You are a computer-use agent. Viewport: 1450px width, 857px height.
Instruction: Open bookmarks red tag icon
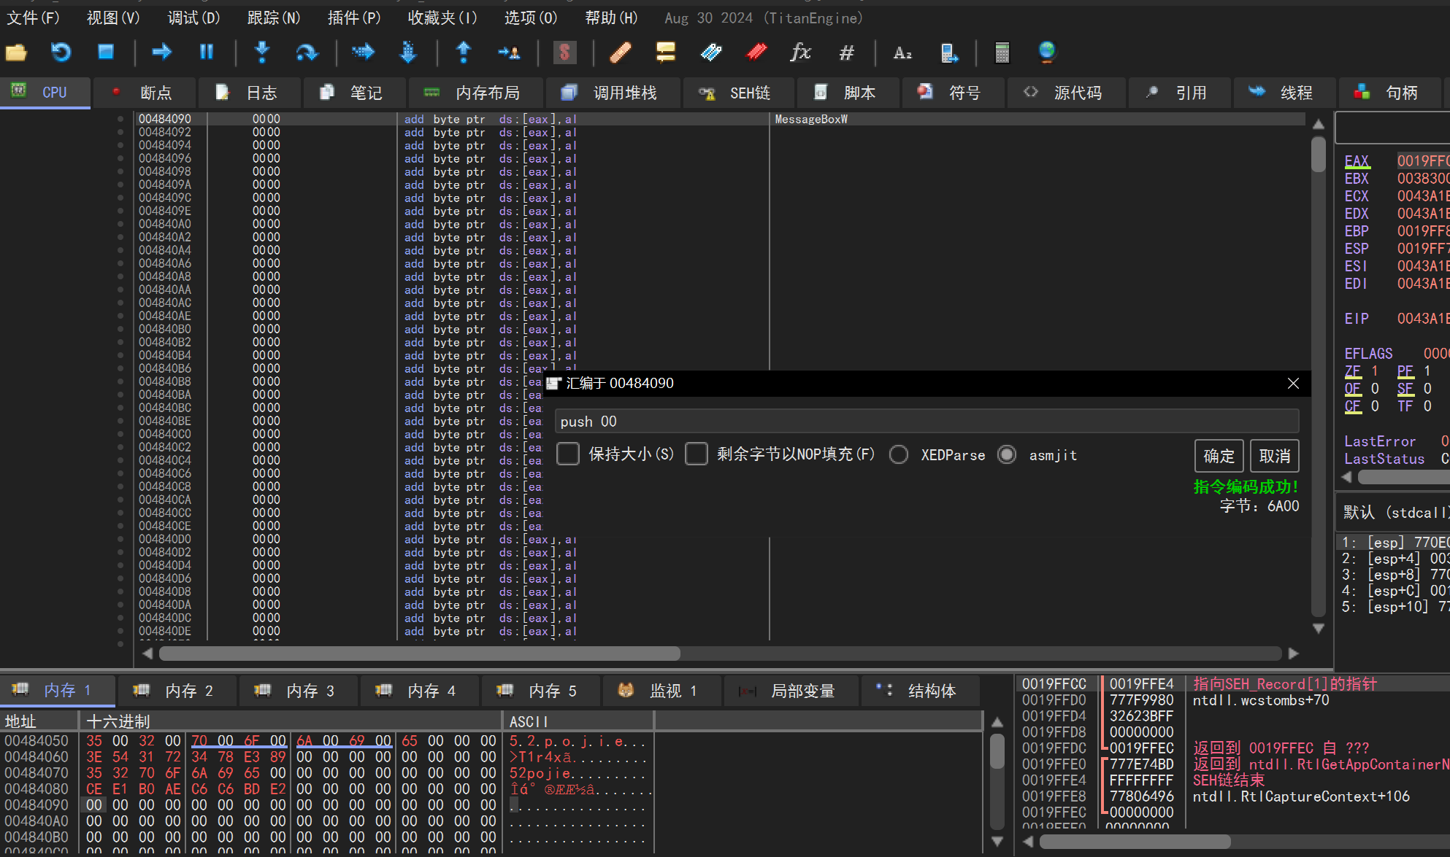click(x=756, y=53)
